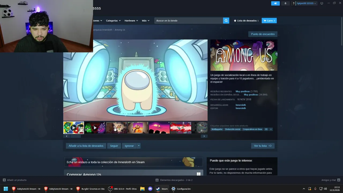Click 'Añadir un producto' plus icon
343x193 pixels.
[x=4, y=180]
